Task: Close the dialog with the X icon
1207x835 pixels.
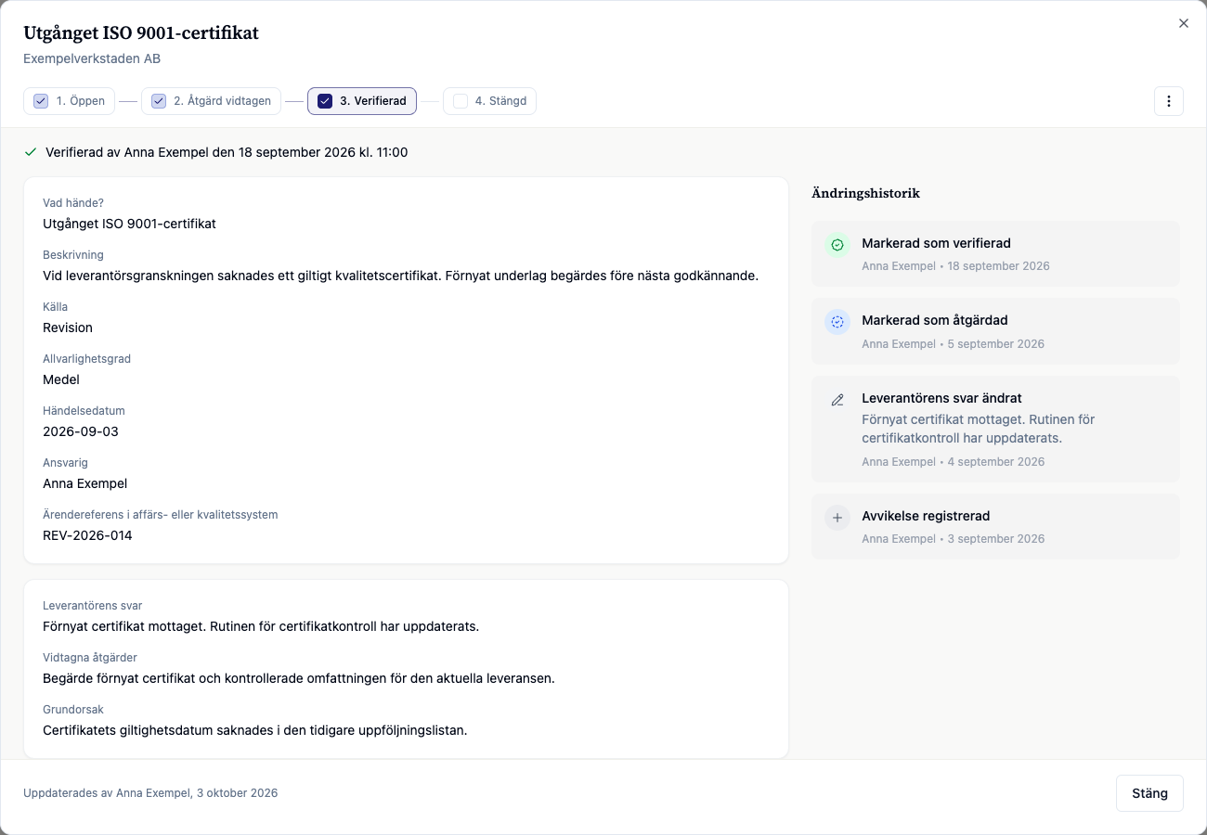Action: pyautogui.click(x=1184, y=23)
